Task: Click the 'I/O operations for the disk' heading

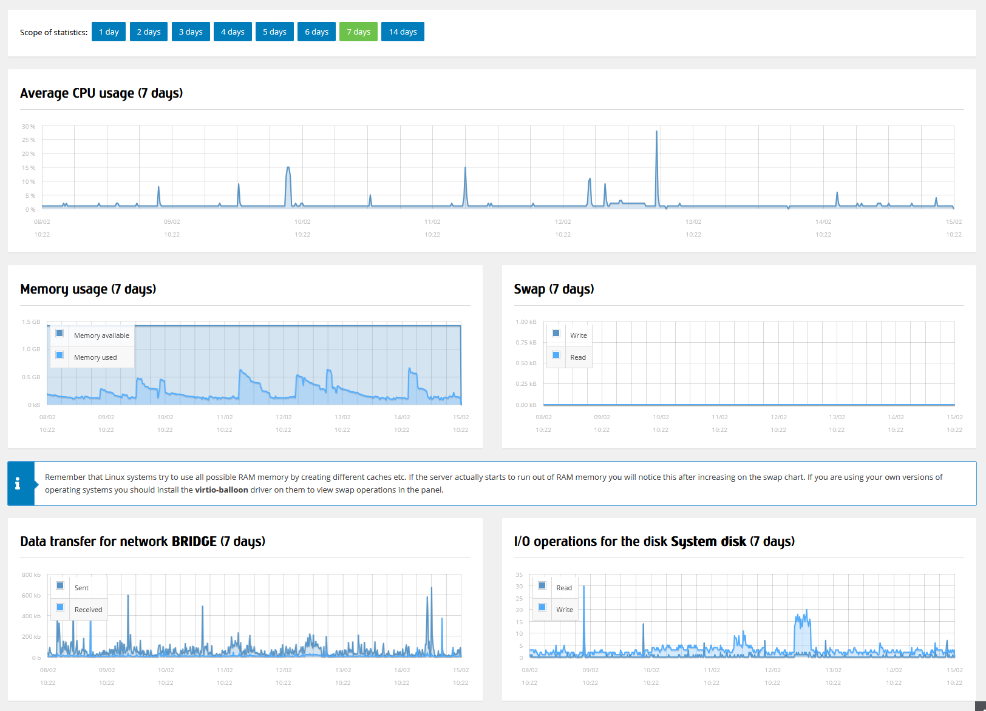Action: click(654, 541)
